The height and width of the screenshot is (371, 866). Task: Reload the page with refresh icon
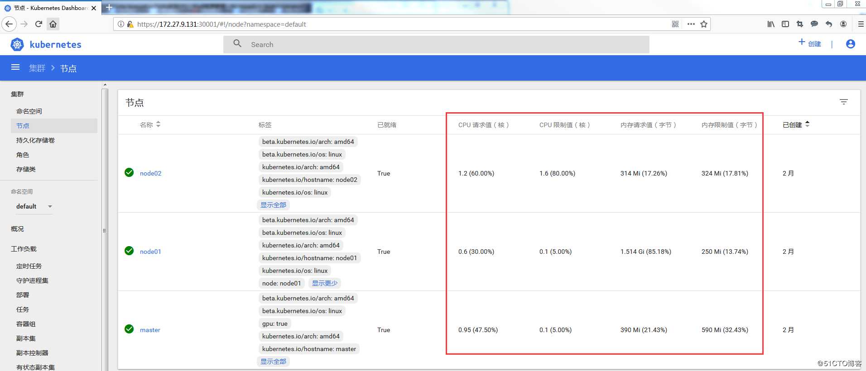[38, 24]
